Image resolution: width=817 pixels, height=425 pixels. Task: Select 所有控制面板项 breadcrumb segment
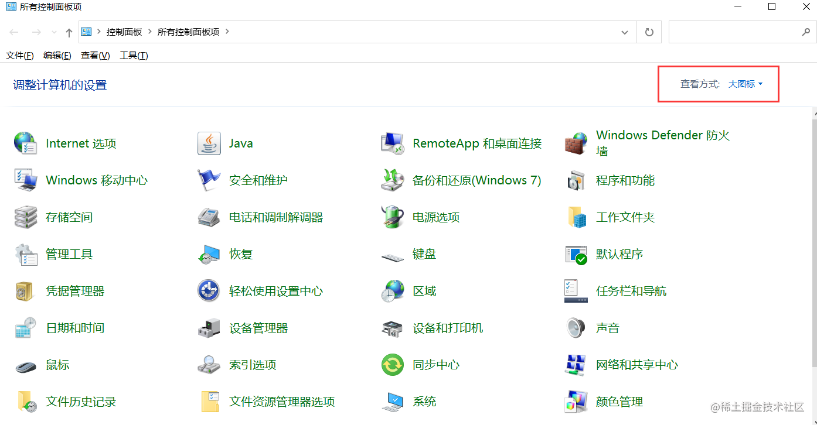coord(188,32)
